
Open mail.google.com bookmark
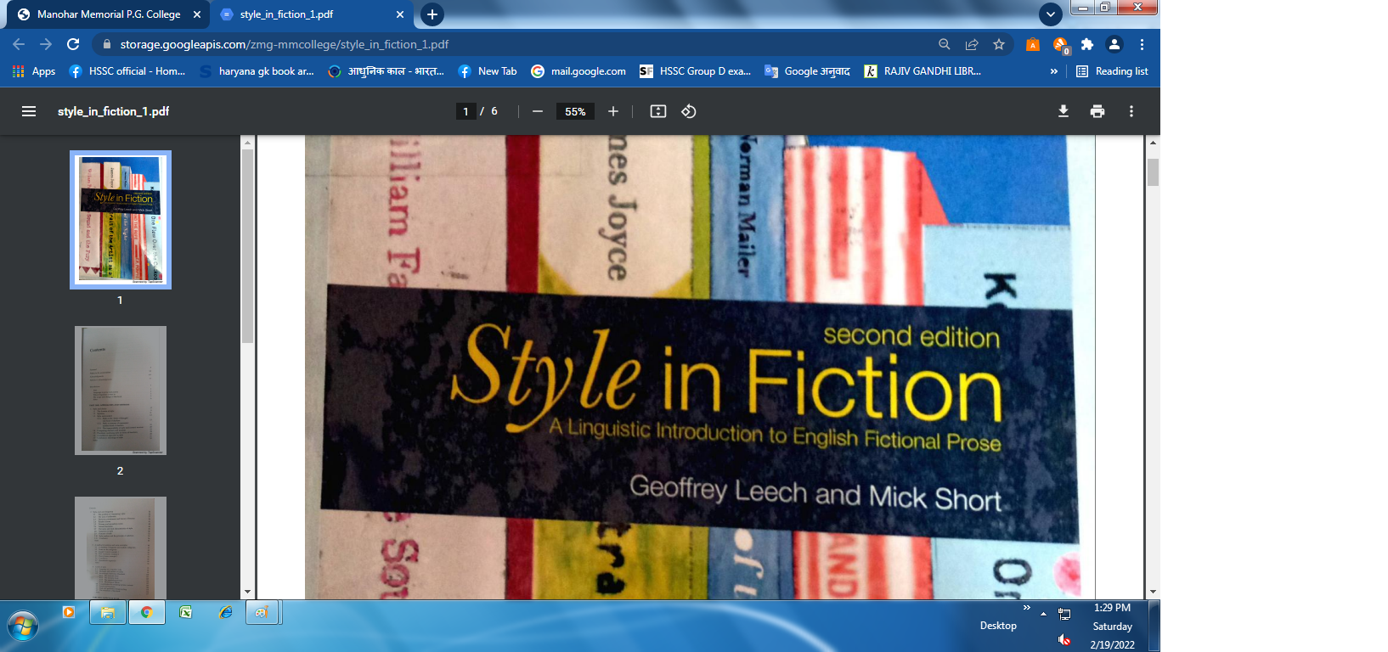click(x=578, y=71)
